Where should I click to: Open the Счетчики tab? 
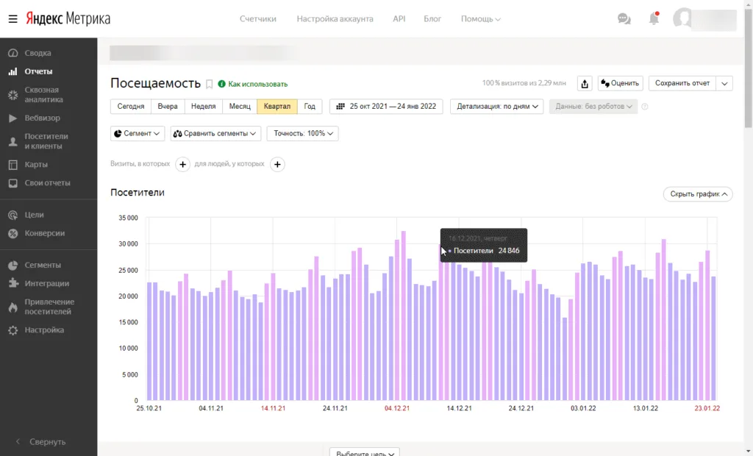point(258,18)
